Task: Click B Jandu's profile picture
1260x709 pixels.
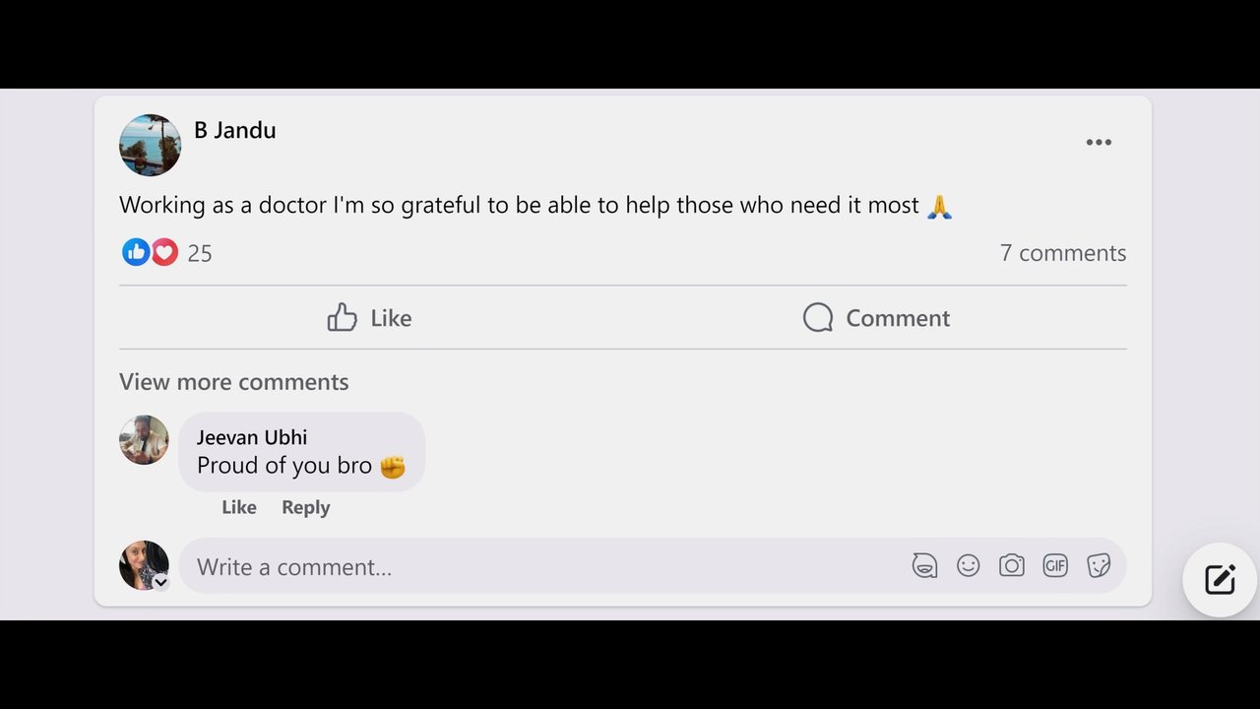Action: tap(150, 145)
